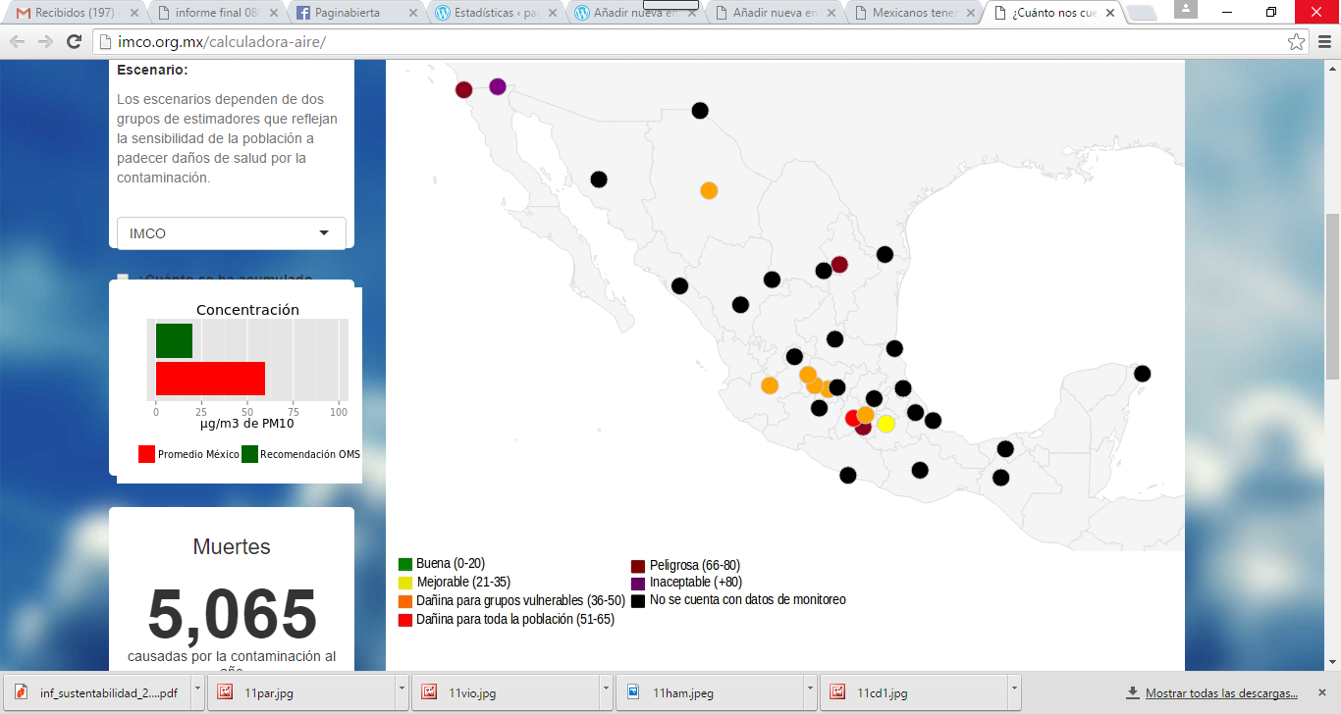This screenshot has height=714, width=1341.
Task: Go back with the browser arrow
Action: pos(18,42)
